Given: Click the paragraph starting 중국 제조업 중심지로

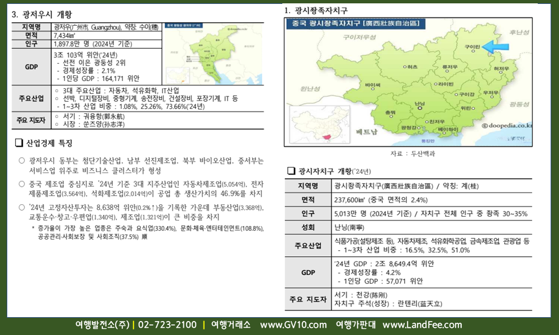Looking at the screenshot, I should pyautogui.click(x=146, y=189).
